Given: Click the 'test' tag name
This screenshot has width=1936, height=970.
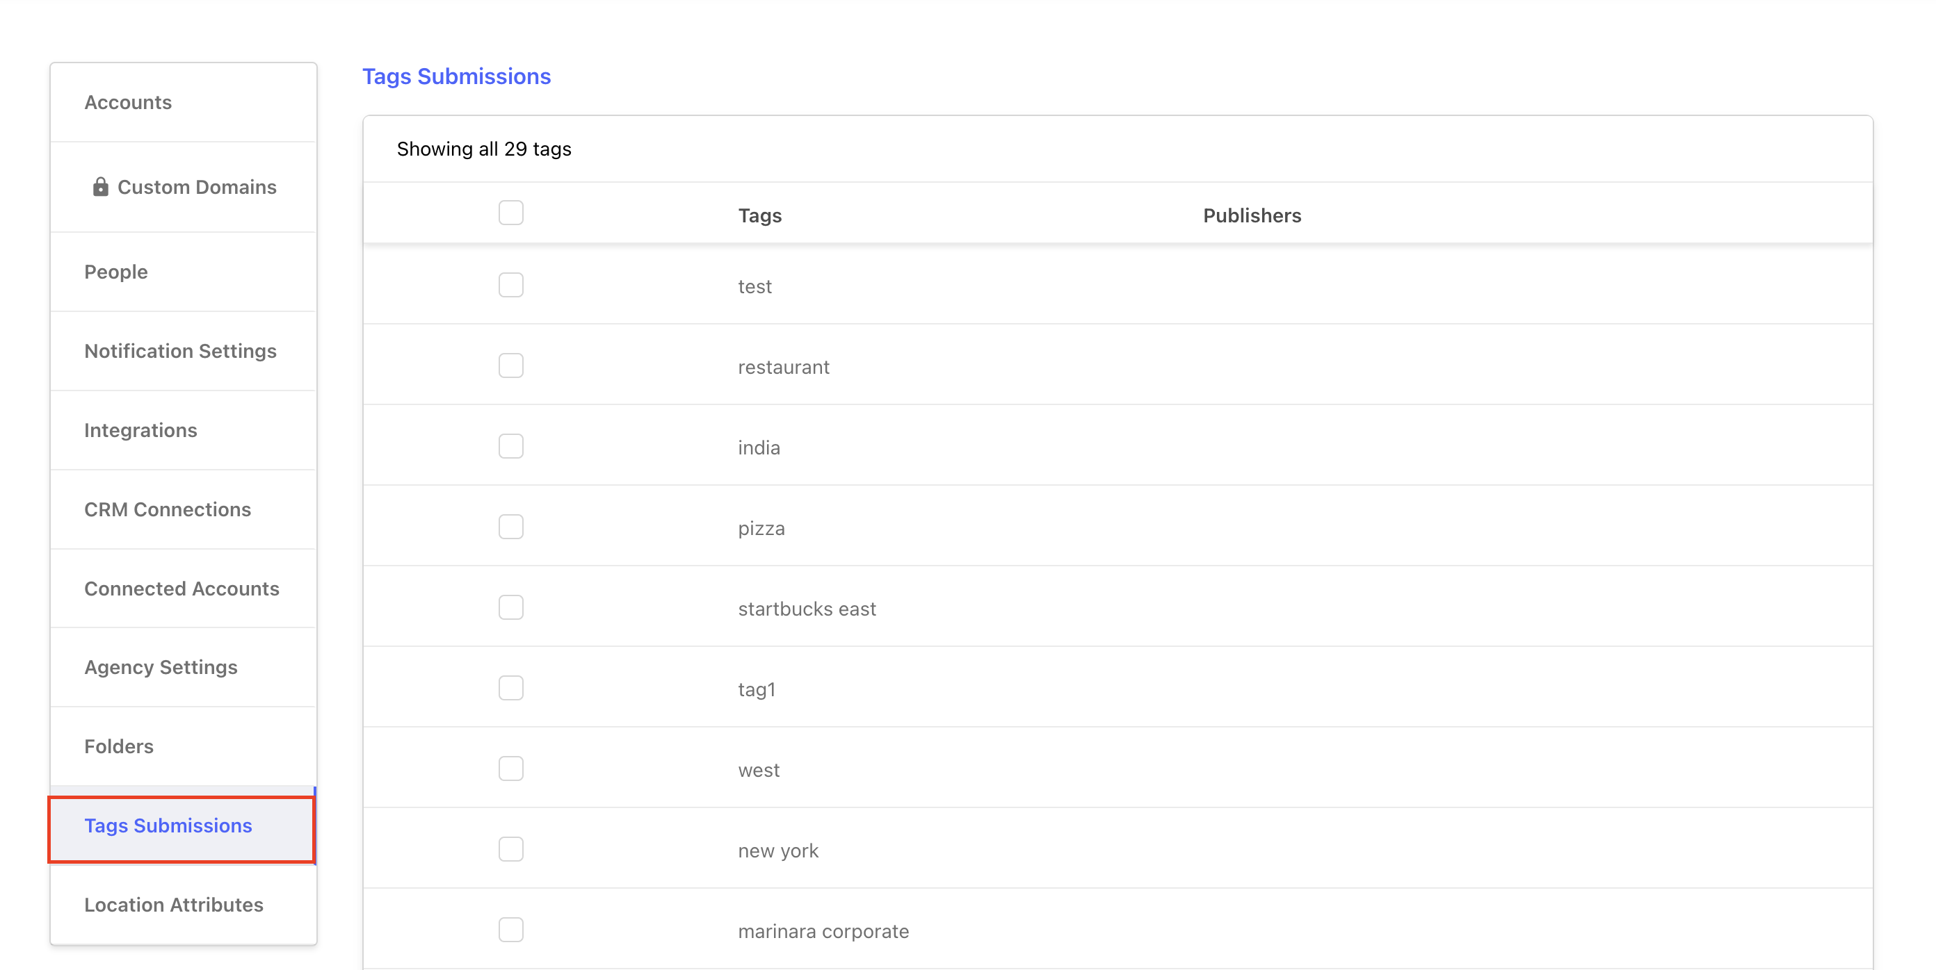Looking at the screenshot, I should pyautogui.click(x=755, y=287).
